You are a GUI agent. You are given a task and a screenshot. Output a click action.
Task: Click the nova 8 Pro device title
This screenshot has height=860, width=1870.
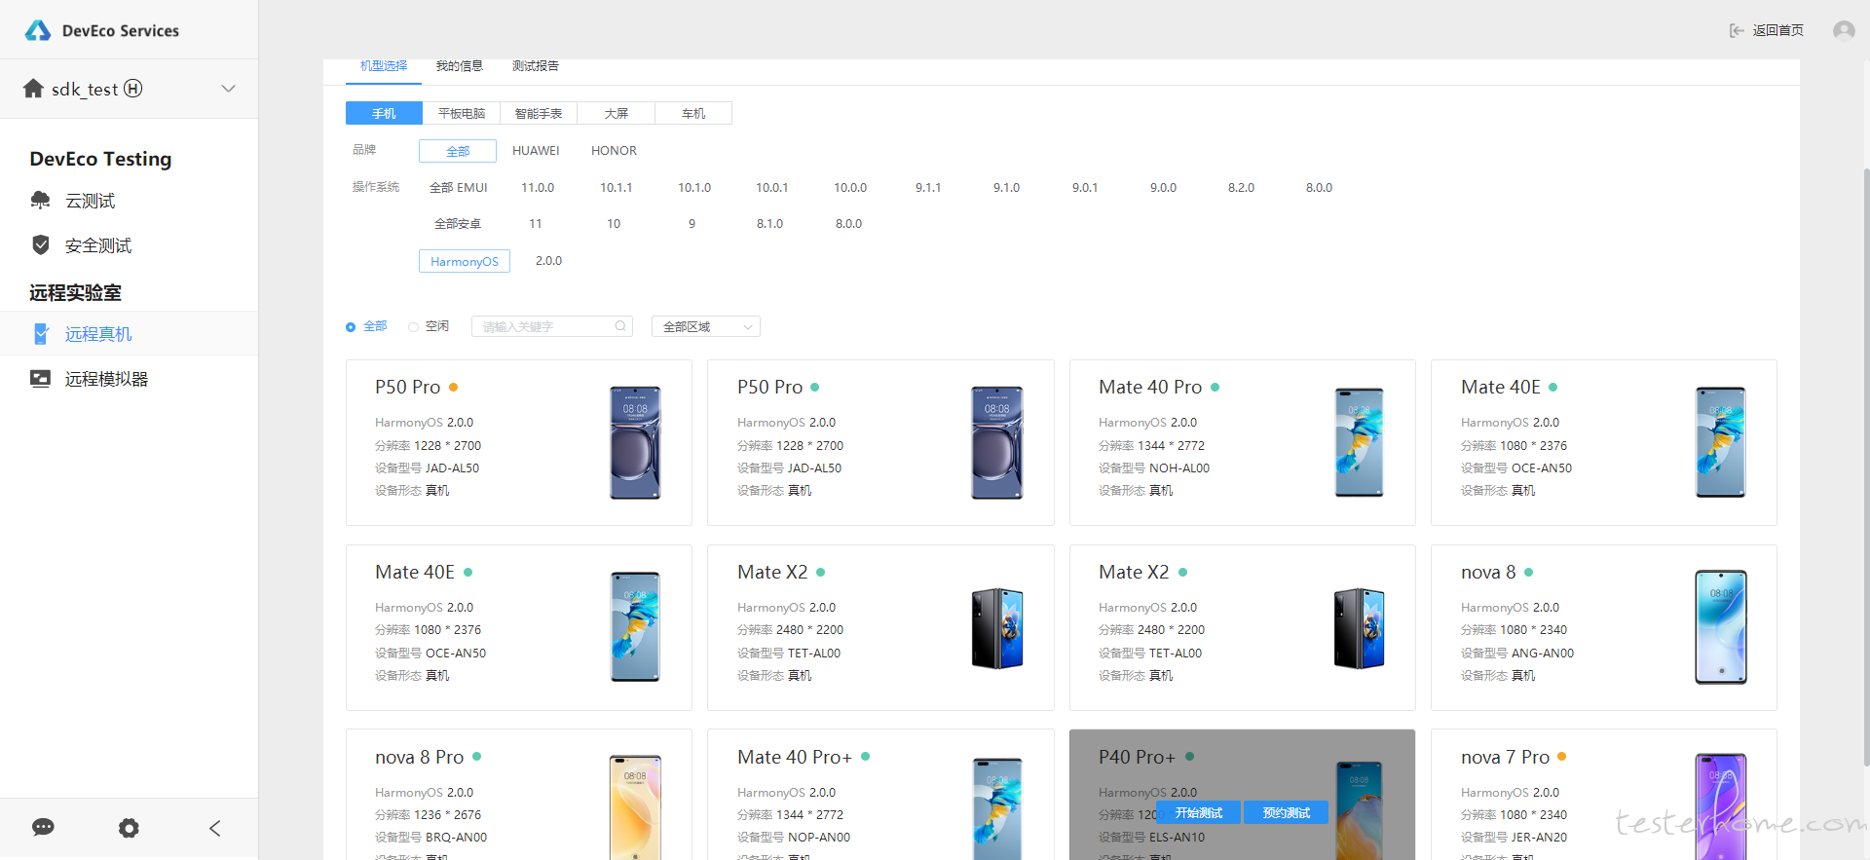click(x=419, y=757)
